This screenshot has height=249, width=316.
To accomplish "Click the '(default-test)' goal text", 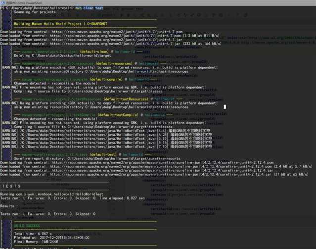I will click(x=103, y=154).
